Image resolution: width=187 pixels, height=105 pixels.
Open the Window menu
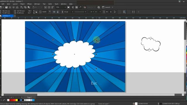point(64,4)
